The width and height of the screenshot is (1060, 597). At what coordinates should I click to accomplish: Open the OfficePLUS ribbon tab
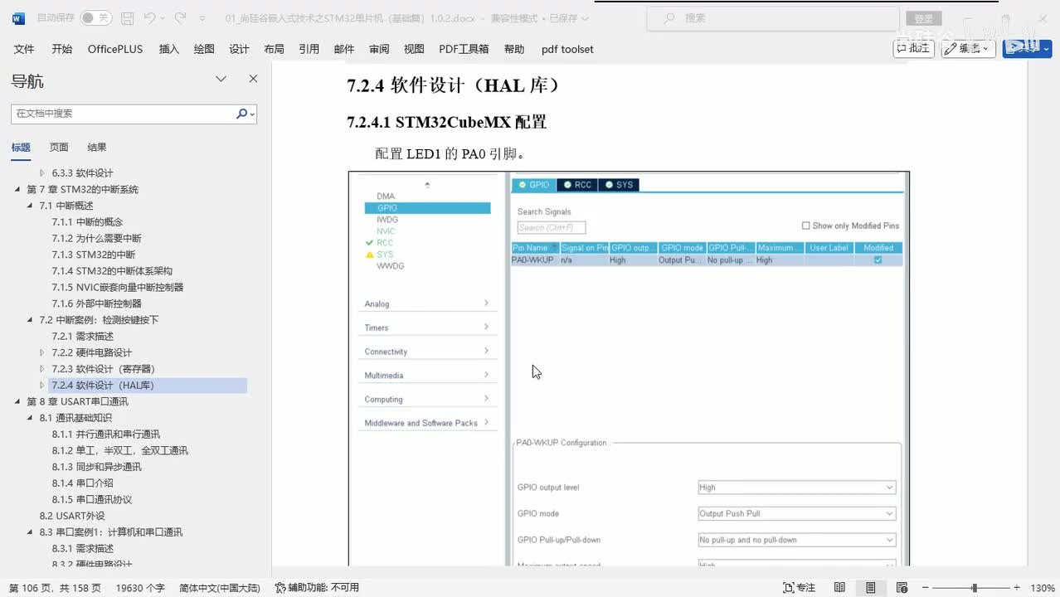coord(115,49)
